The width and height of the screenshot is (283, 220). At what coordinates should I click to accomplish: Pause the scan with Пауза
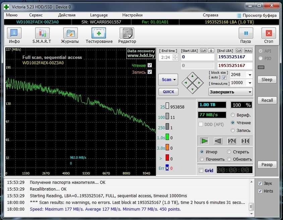245,33
